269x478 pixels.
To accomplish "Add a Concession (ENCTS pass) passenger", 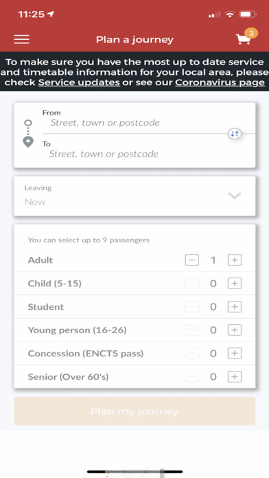I will click(x=235, y=354).
